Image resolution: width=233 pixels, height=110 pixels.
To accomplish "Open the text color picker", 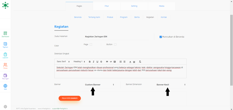I will pos(130,62).
